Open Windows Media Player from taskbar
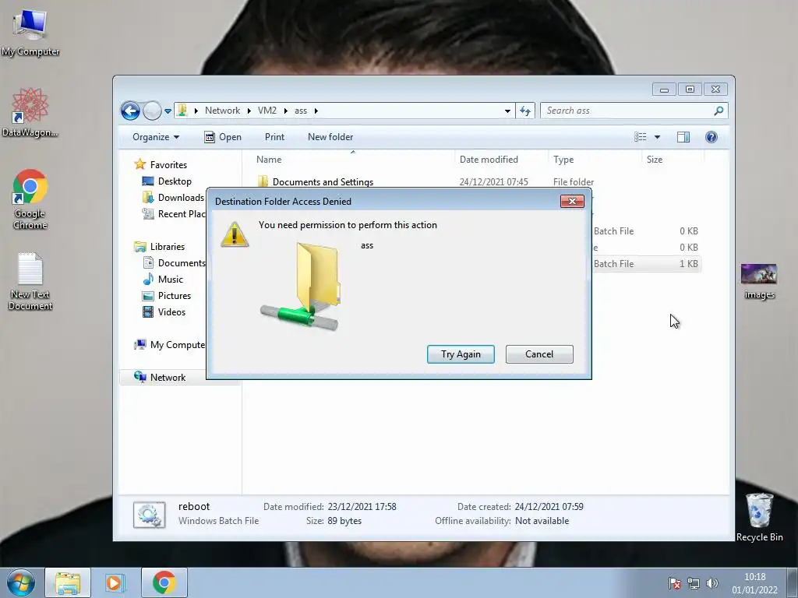This screenshot has height=598, width=798. (x=115, y=582)
